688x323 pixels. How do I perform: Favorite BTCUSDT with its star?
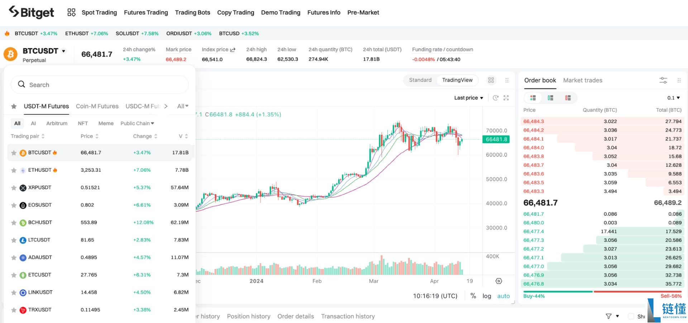pyautogui.click(x=14, y=153)
